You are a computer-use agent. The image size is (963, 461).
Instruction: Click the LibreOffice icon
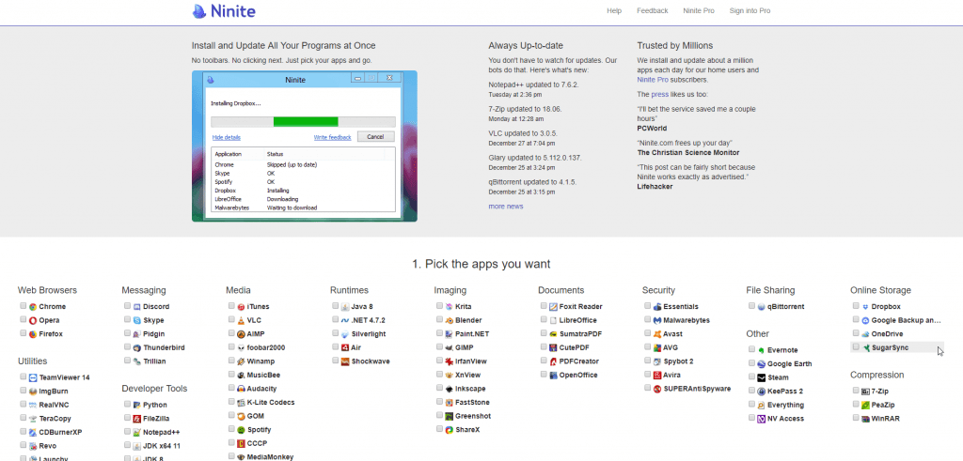coord(553,320)
